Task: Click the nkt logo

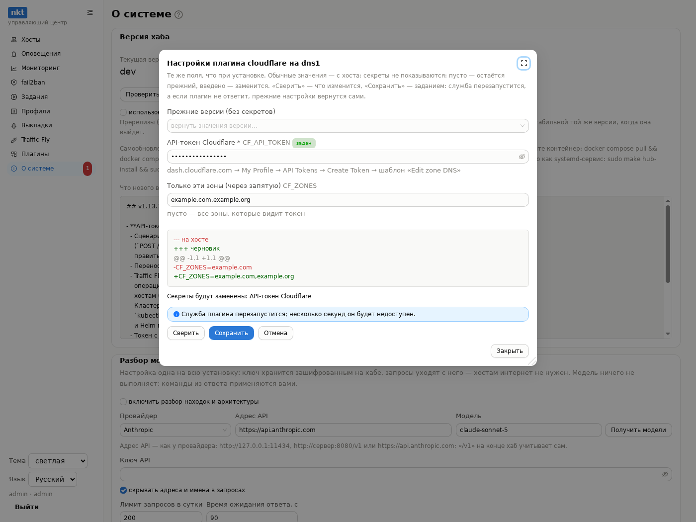Action: point(17,12)
